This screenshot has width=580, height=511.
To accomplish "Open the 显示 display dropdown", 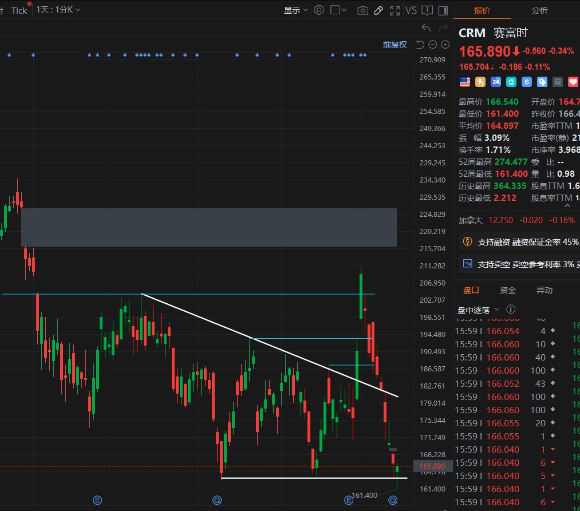I will 295,10.
